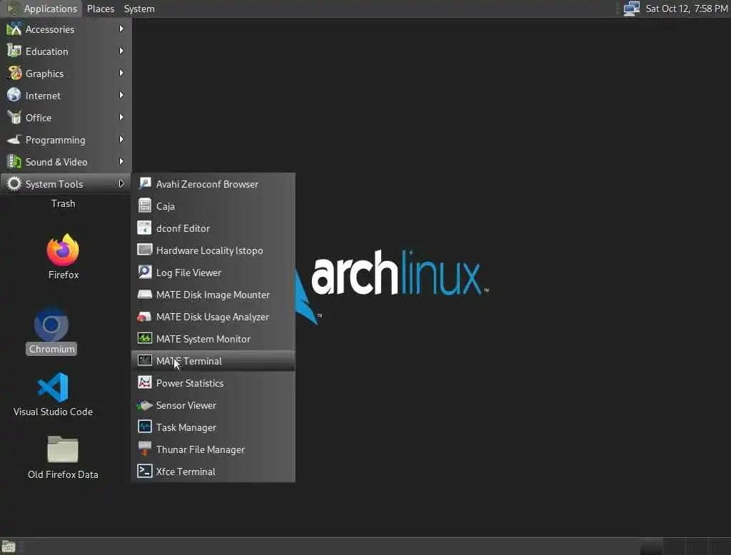Launch dconf Editor

213,228
